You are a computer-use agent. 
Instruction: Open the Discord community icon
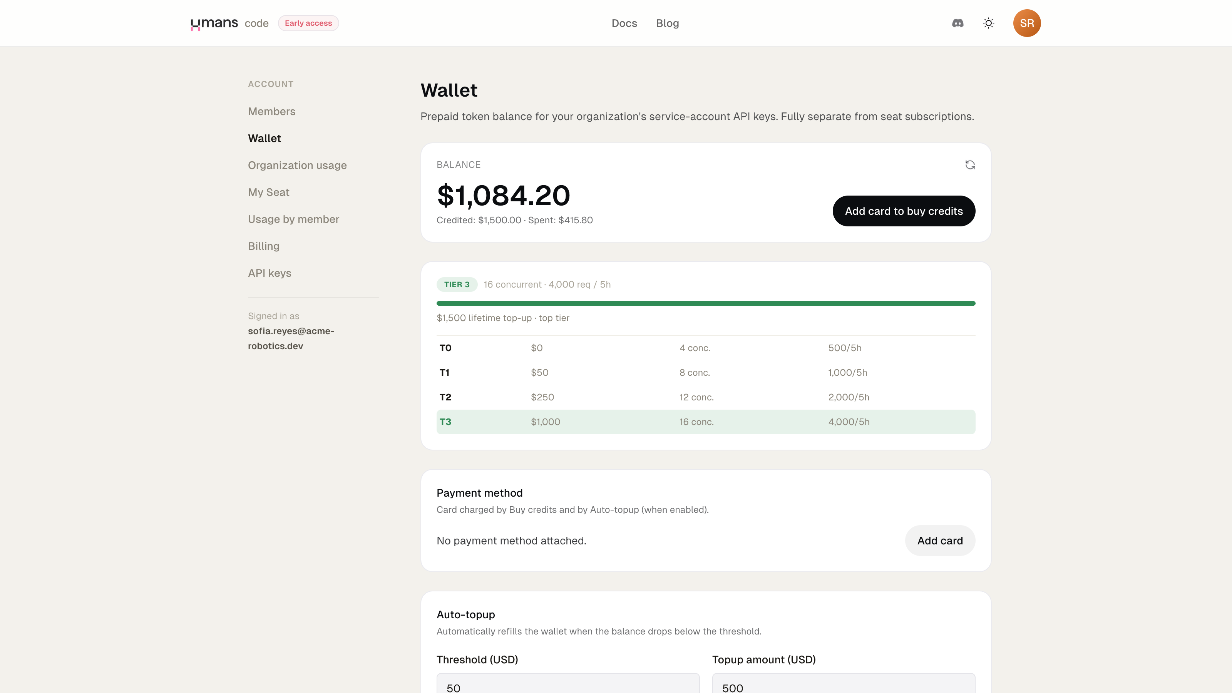click(957, 23)
